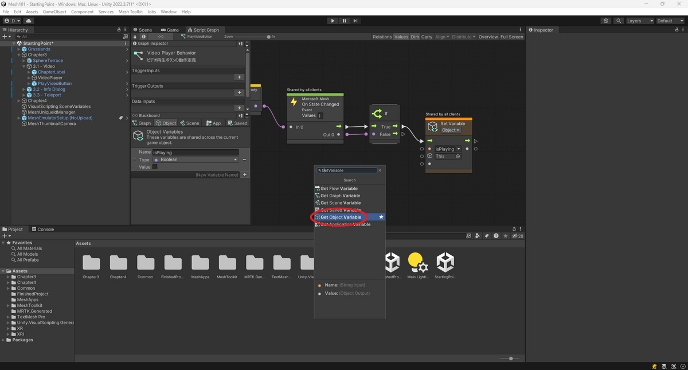The width and height of the screenshot is (688, 370).
Task: Click the Step frame button
Action: click(x=355, y=21)
